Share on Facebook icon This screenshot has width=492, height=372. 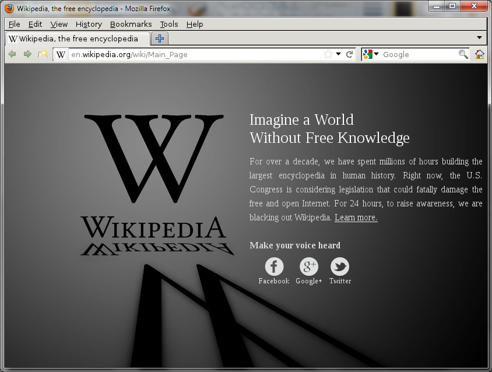pos(274,266)
